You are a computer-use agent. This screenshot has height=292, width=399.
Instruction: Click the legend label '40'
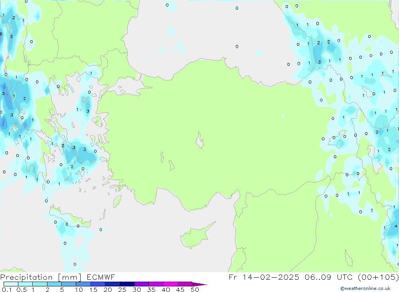(166, 290)
